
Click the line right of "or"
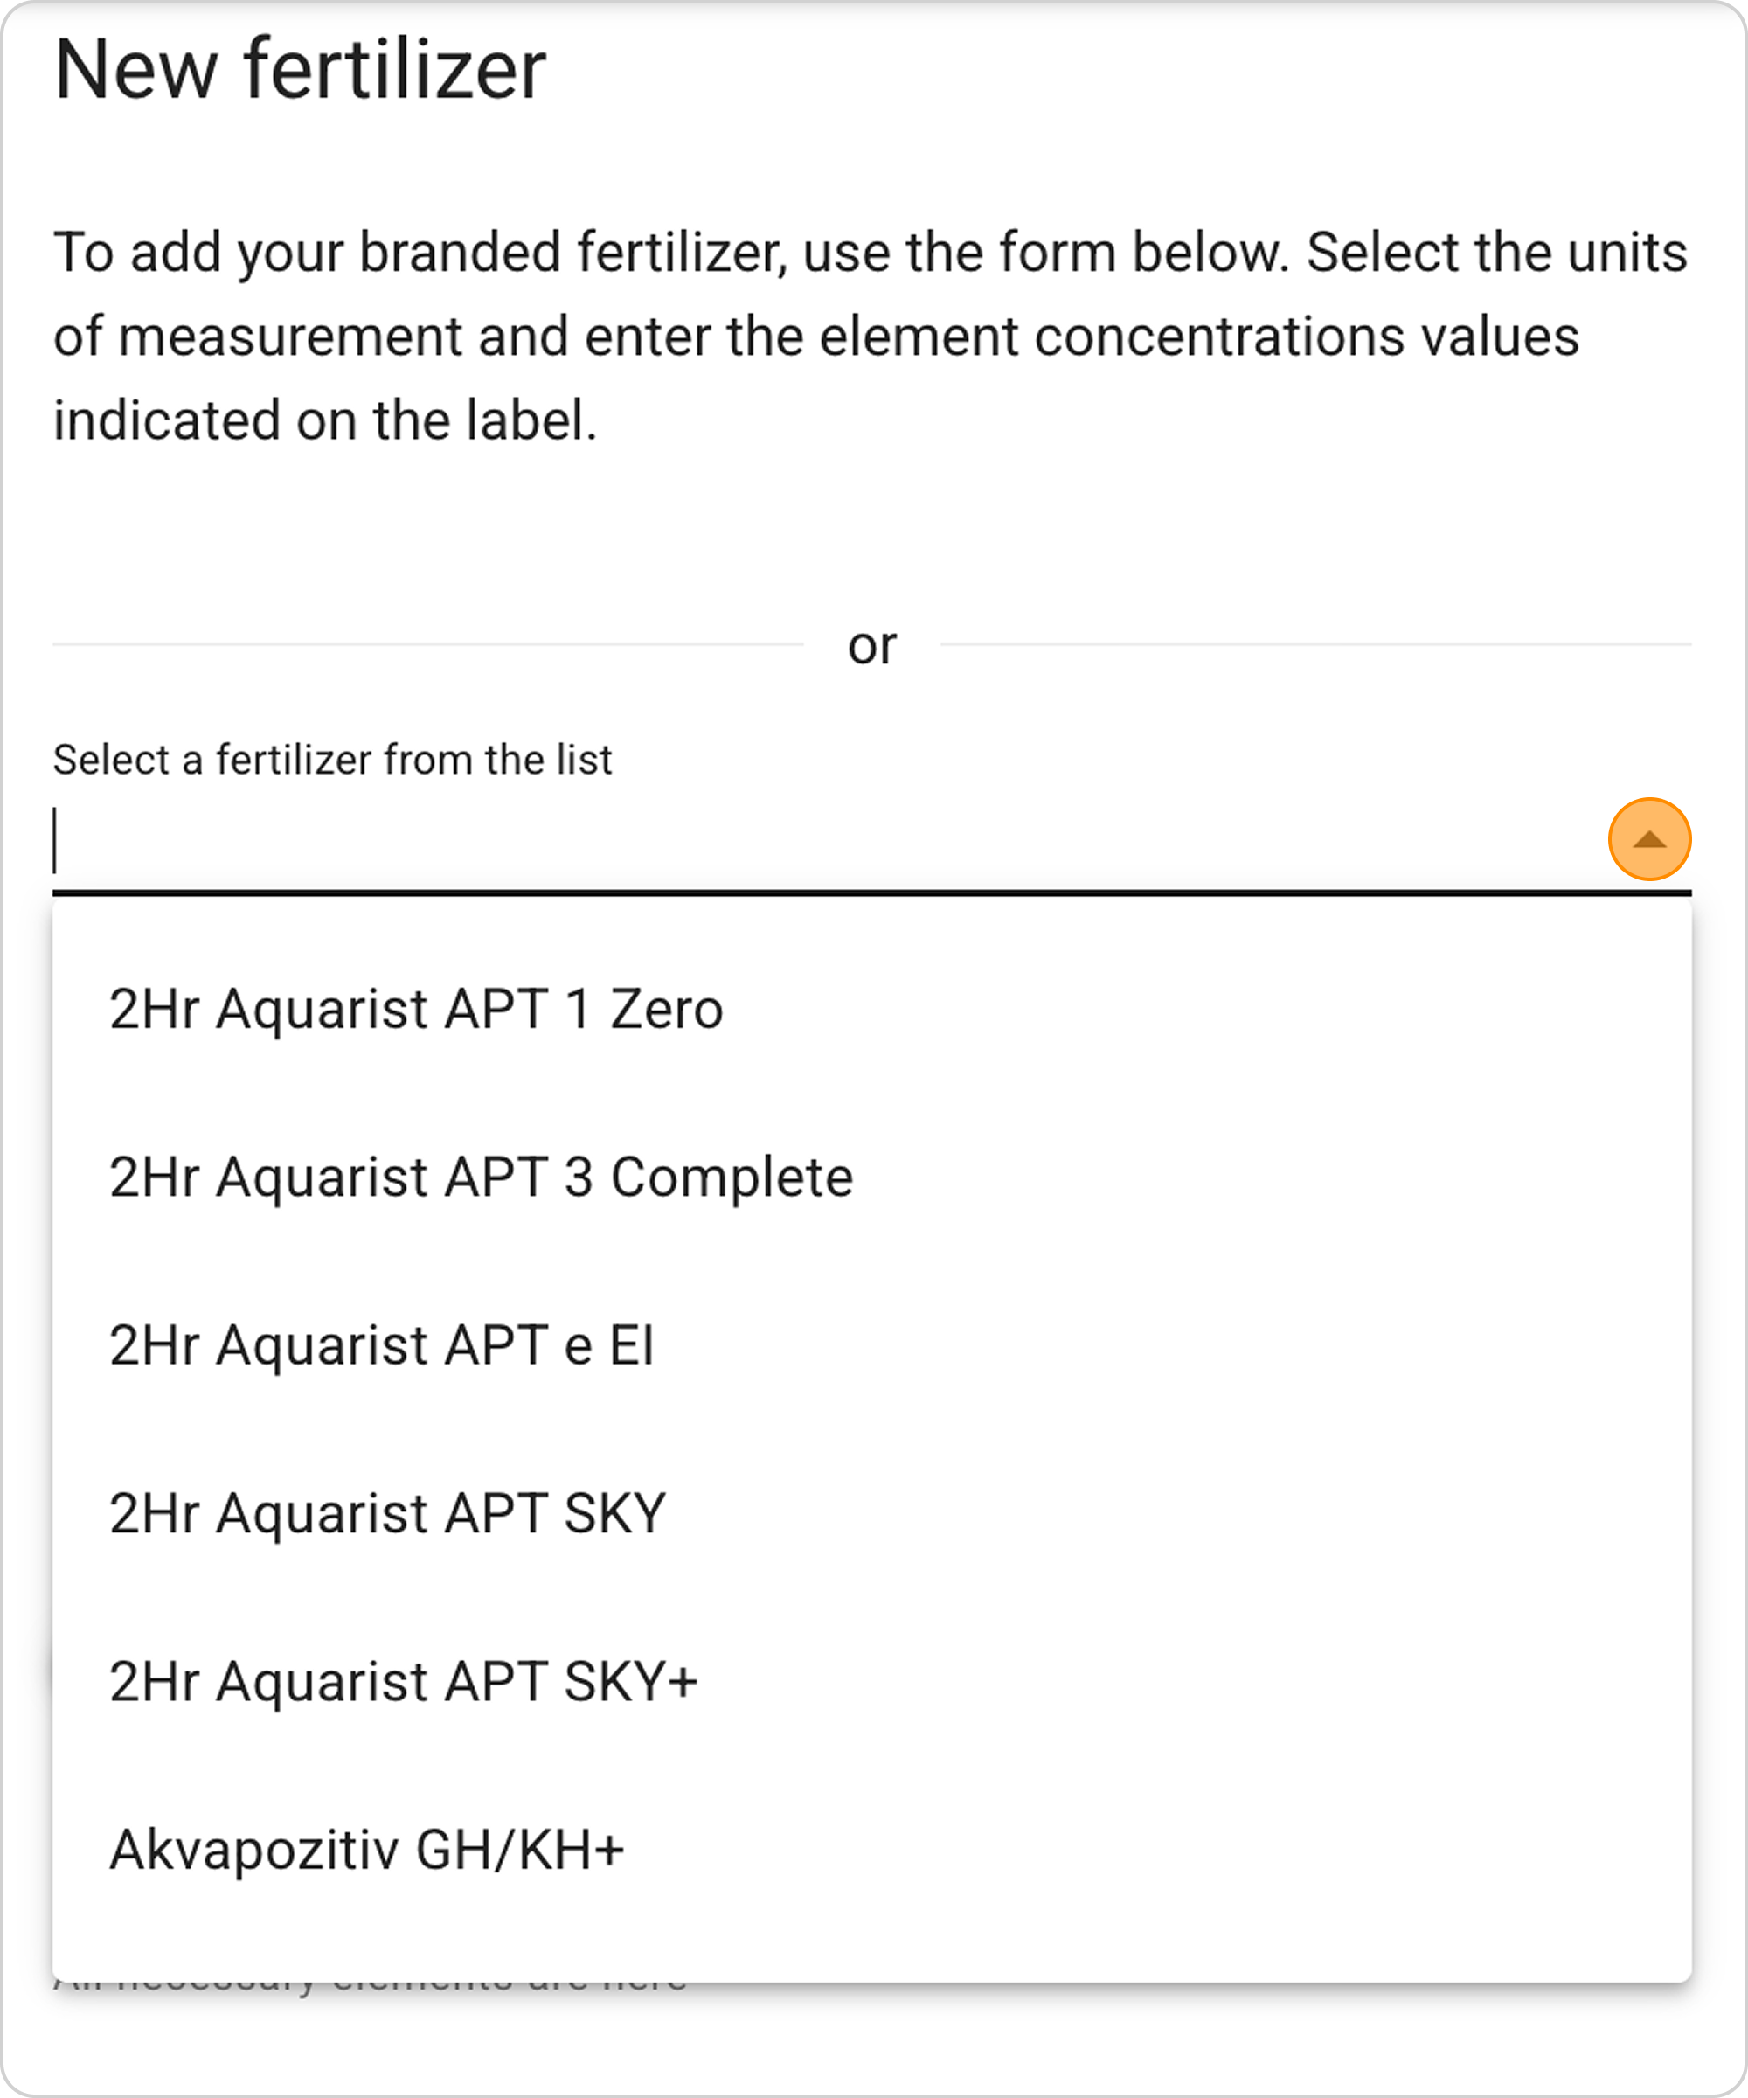point(1315,644)
